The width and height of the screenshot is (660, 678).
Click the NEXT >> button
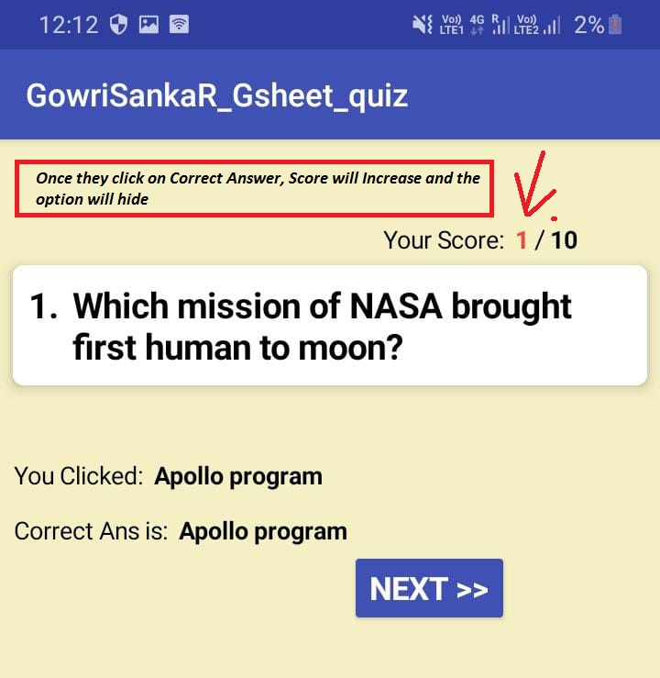click(x=429, y=588)
